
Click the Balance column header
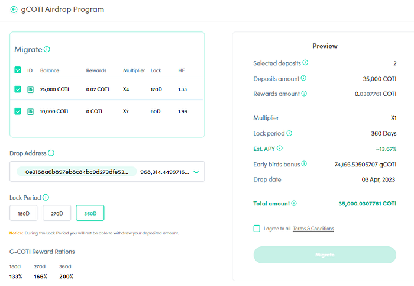[x=50, y=70]
